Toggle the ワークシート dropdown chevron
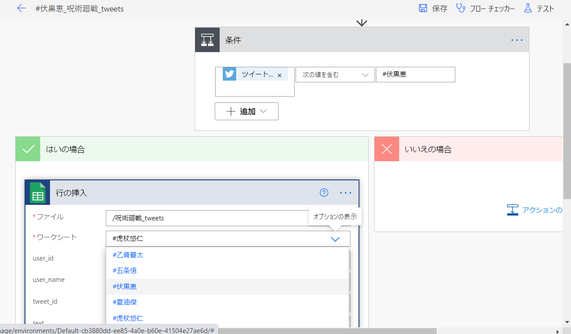The width and height of the screenshot is (571, 334). pyautogui.click(x=335, y=239)
